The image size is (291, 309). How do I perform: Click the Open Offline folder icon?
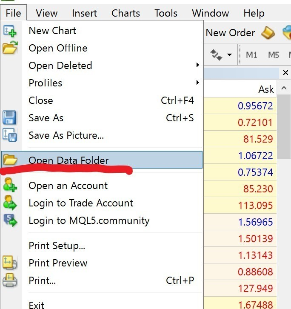coord(9,48)
